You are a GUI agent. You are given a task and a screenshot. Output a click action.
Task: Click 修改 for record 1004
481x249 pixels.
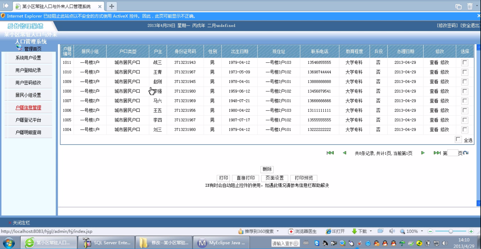(x=445, y=130)
